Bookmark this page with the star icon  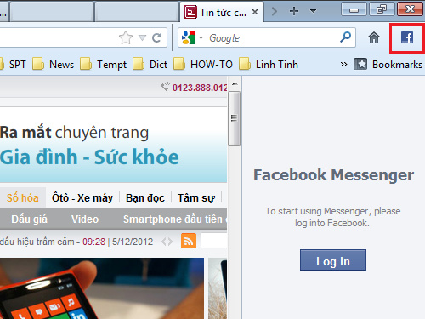coord(126,37)
